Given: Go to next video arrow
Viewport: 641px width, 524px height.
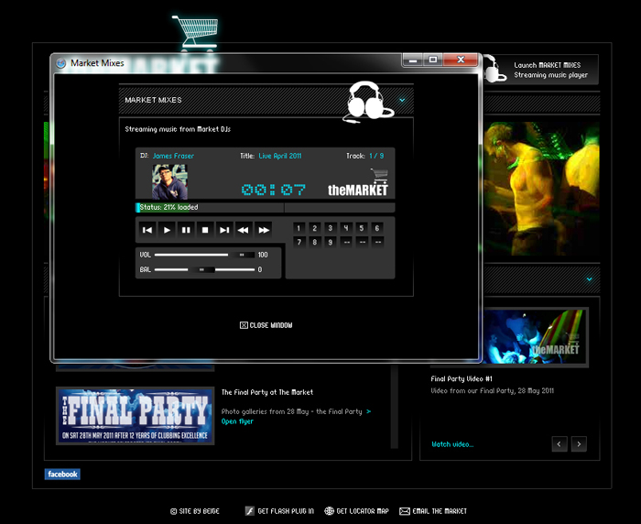Looking at the screenshot, I should pos(579,443).
